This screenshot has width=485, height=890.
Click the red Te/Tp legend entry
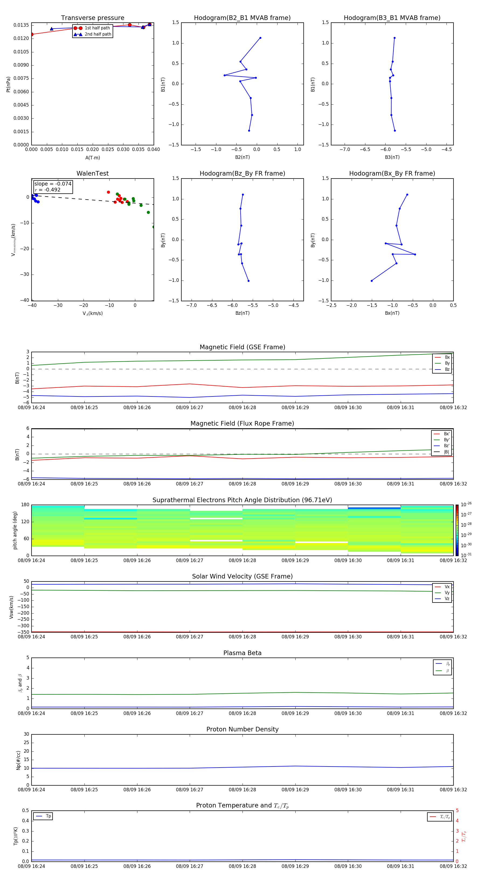(439, 817)
